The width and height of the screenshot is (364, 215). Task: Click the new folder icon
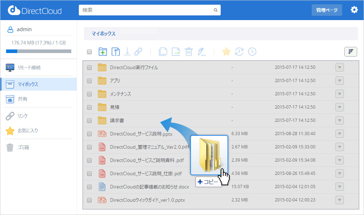[x=102, y=52]
